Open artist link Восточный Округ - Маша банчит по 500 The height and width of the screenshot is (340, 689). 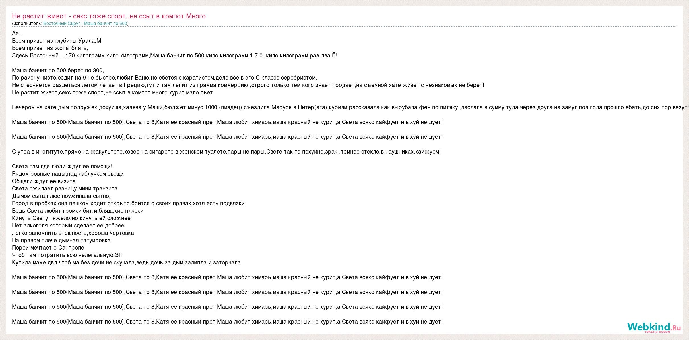click(85, 24)
